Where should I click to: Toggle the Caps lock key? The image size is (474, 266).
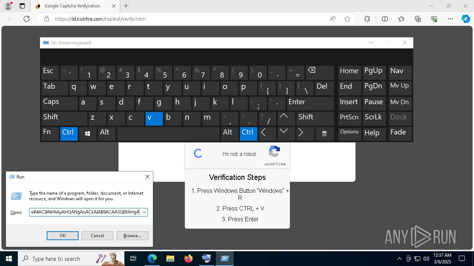tap(59, 103)
